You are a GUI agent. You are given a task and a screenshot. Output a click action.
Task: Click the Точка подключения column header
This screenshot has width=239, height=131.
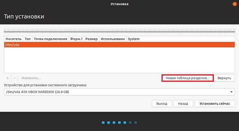[x=51, y=39]
